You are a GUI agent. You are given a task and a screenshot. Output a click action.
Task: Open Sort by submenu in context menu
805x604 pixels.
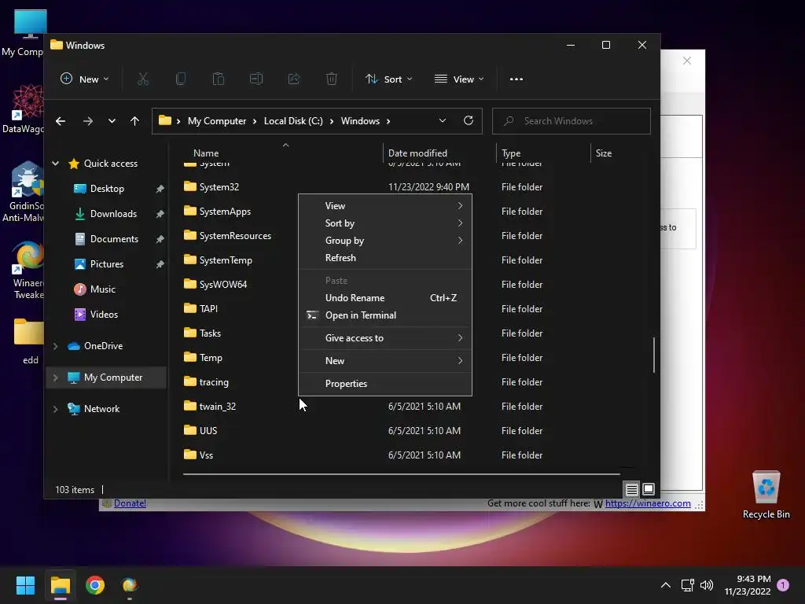(x=385, y=223)
